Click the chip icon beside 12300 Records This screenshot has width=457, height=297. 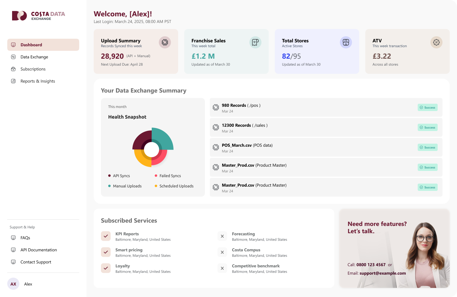216,127
